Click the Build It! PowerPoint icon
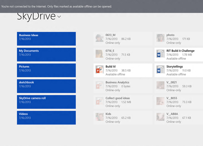 click(99, 69)
